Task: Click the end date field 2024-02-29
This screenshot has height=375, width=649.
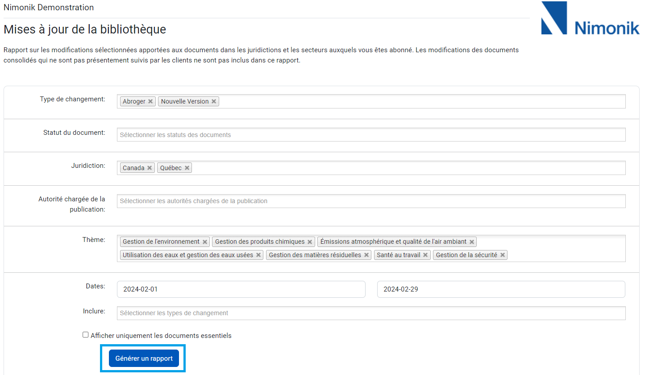Action: coord(501,289)
